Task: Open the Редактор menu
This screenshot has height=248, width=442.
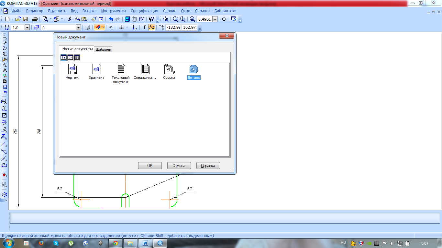Action: 35,11
